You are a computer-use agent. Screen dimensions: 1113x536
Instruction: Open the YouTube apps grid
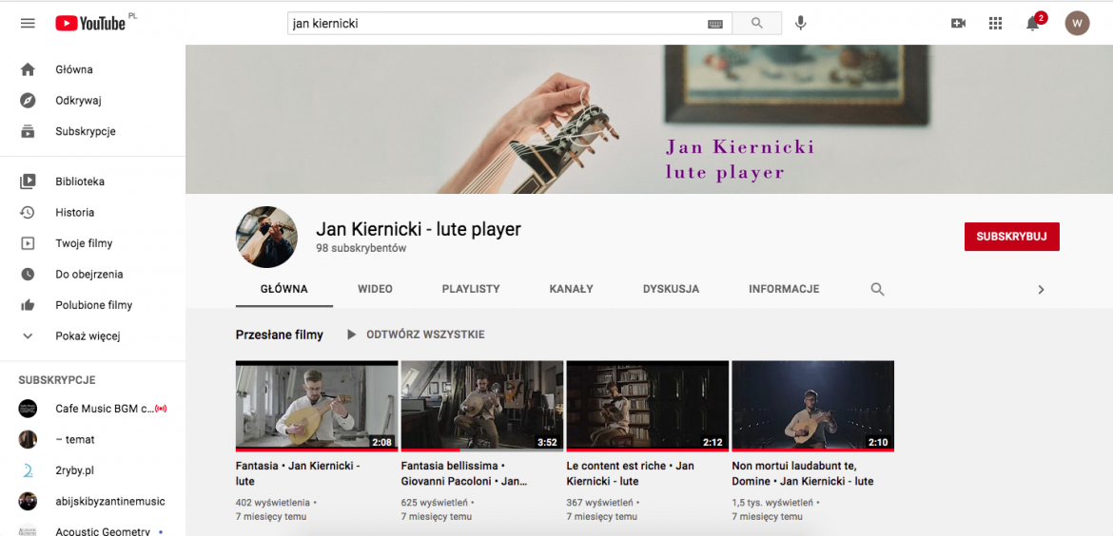click(995, 24)
